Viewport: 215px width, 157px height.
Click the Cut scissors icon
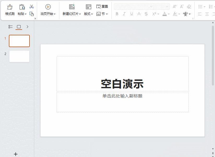(32, 7)
